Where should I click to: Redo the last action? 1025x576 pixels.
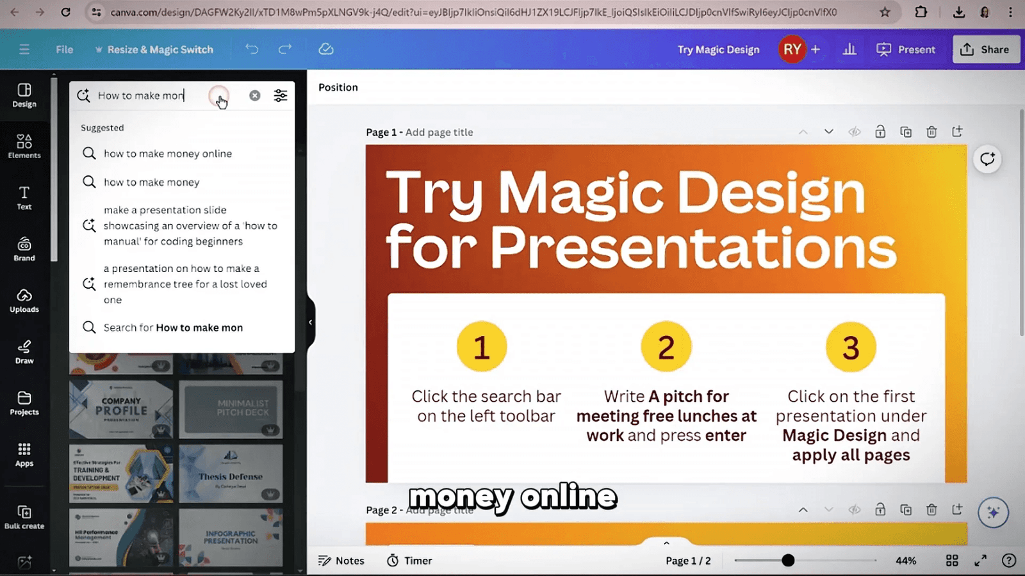285,49
